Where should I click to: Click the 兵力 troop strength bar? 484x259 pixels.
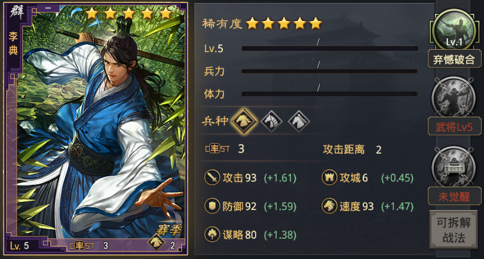[330, 71]
